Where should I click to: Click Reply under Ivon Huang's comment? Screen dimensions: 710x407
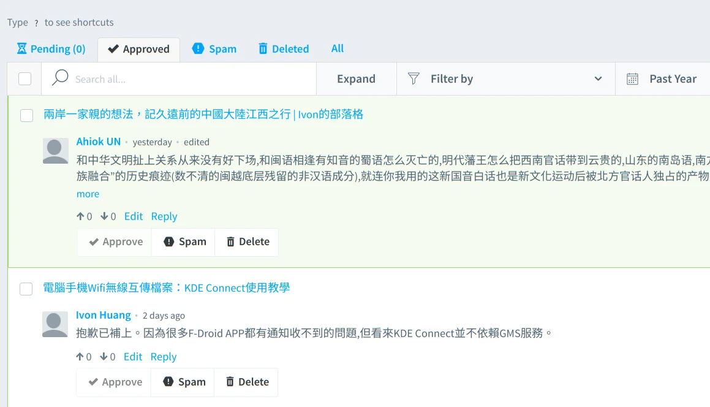coord(164,357)
